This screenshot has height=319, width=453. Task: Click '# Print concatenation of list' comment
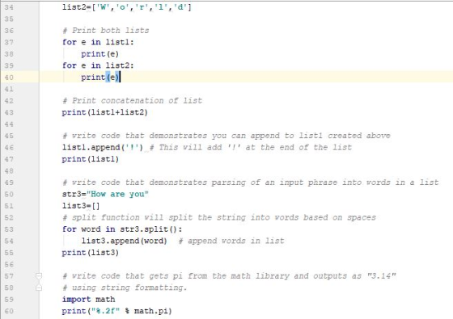132,101
